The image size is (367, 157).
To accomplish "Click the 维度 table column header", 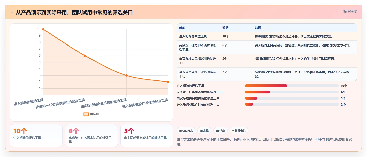I will tap(182, 28).
